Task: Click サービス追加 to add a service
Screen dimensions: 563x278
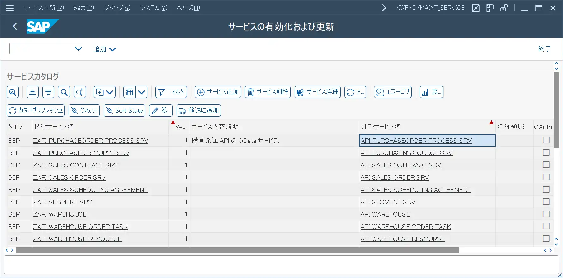Action: (x=218, y=92)
